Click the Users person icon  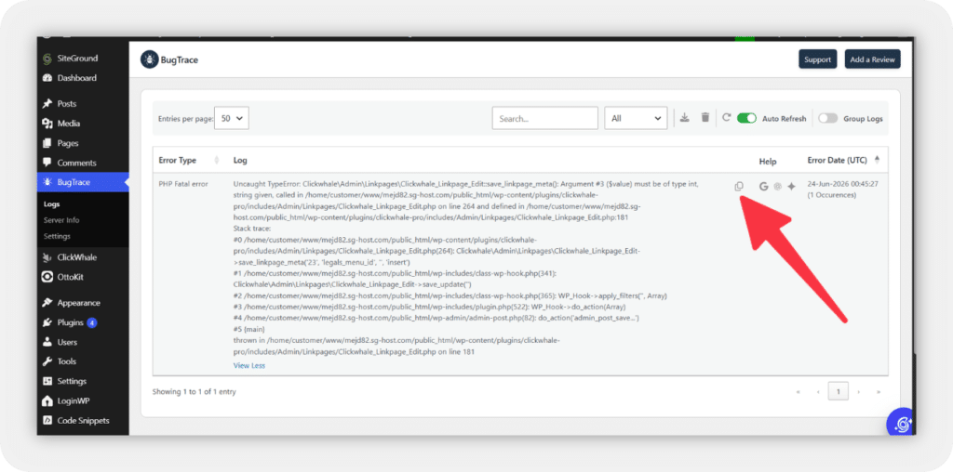(47, 342)
